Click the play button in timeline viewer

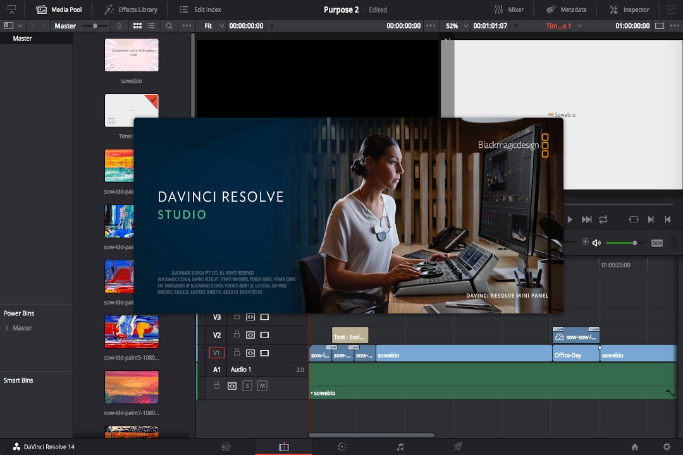click(x=570, y=219)
